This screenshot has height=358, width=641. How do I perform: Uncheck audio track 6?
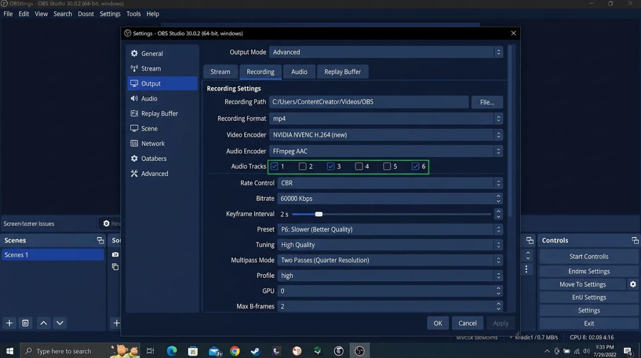pyautogui.click(x=416, y=166)
